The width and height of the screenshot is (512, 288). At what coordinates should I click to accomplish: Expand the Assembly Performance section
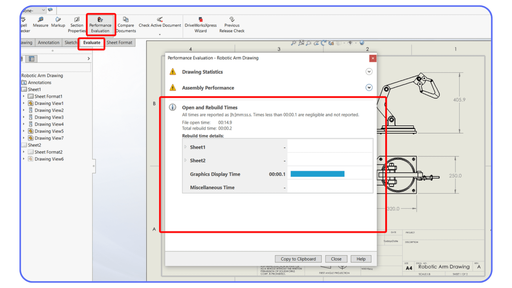(369, 87)
